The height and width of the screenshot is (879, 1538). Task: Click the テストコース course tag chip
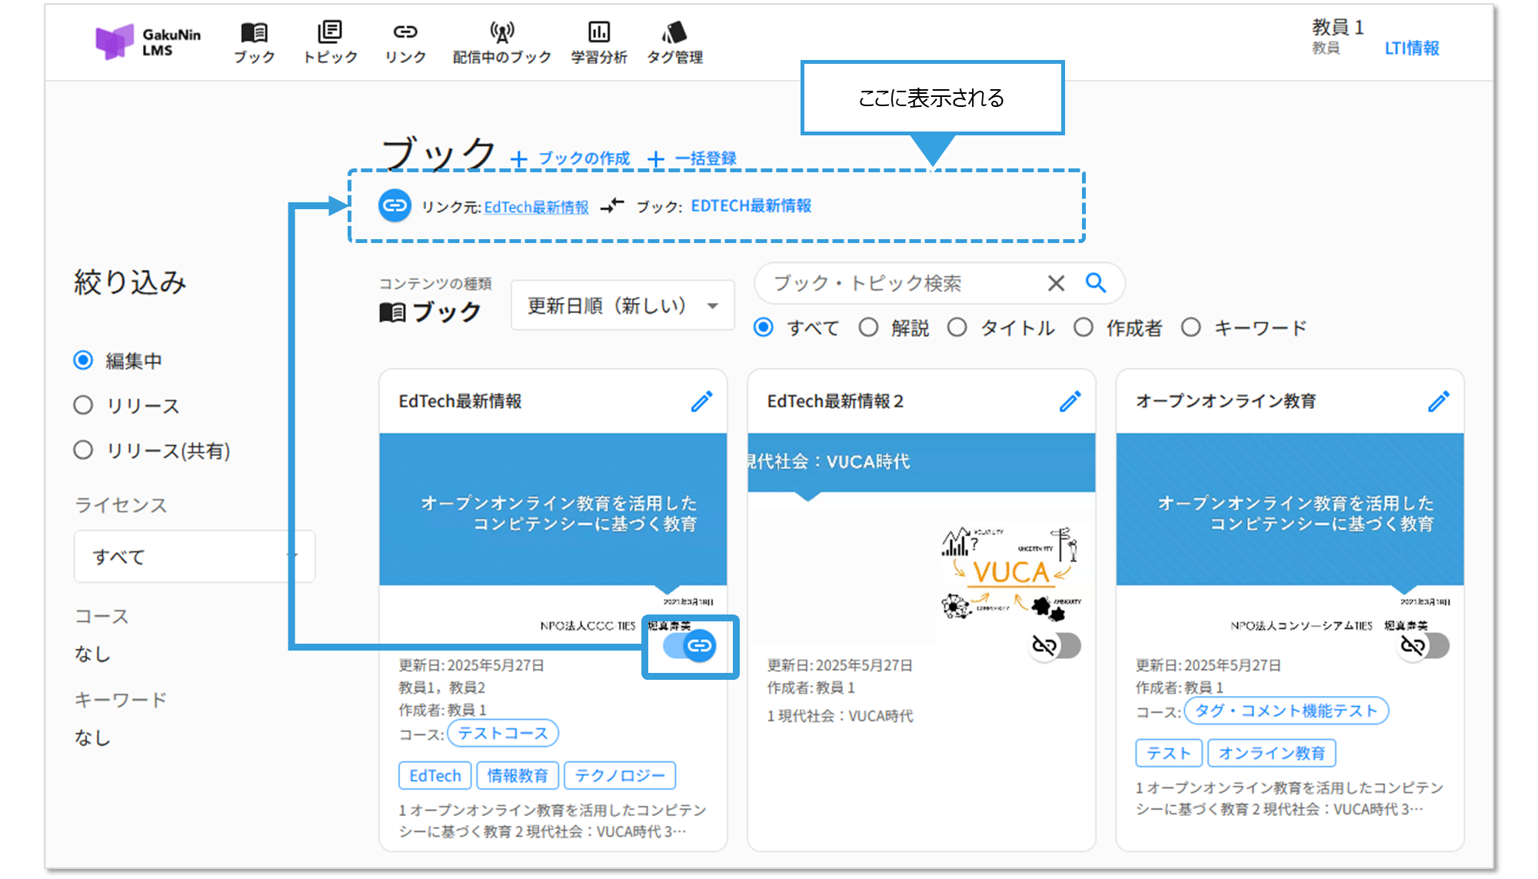(x=502, y=733)
